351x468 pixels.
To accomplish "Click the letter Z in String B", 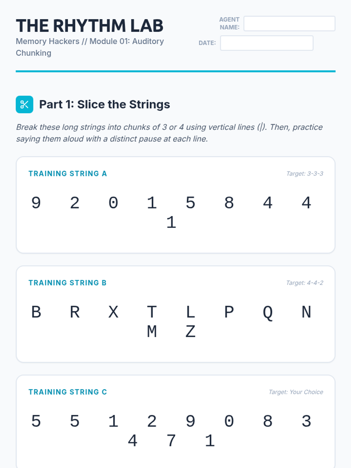I will (x=190, y=331).
